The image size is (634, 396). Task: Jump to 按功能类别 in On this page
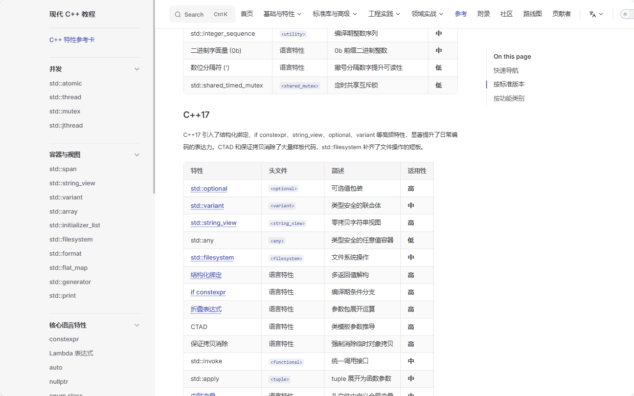tap(509, 98)
